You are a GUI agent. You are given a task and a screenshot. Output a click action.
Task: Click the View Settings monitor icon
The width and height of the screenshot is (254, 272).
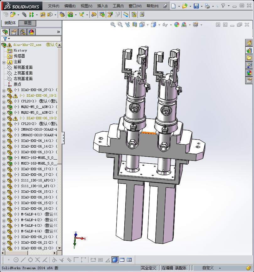196,24
